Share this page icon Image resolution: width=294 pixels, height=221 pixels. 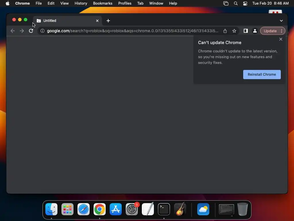(225, 31)
